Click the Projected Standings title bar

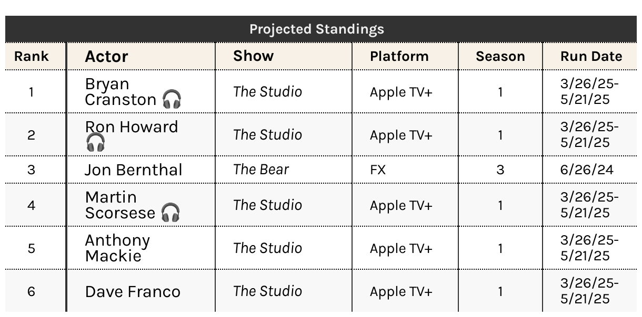tap(321, 29)
